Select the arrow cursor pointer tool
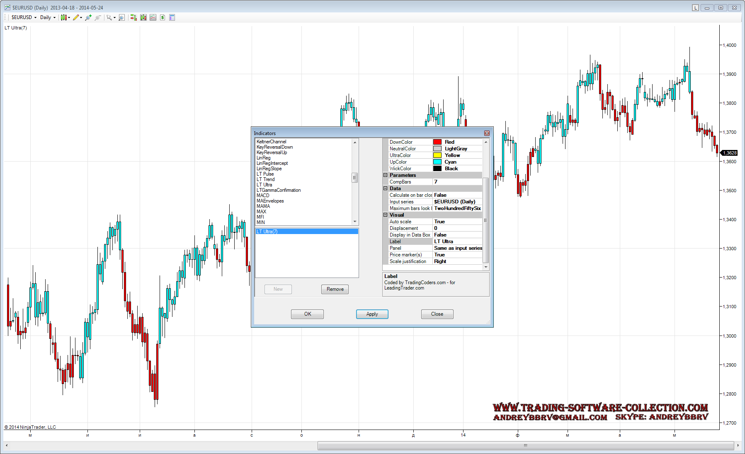 coord(109,17)
